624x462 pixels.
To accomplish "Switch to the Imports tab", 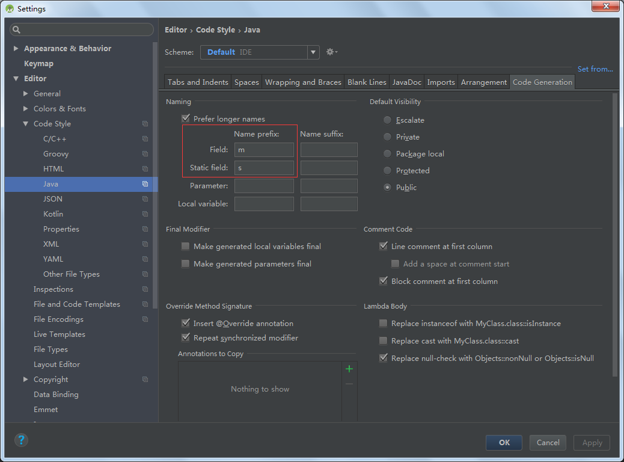I will tap(441, 82).
